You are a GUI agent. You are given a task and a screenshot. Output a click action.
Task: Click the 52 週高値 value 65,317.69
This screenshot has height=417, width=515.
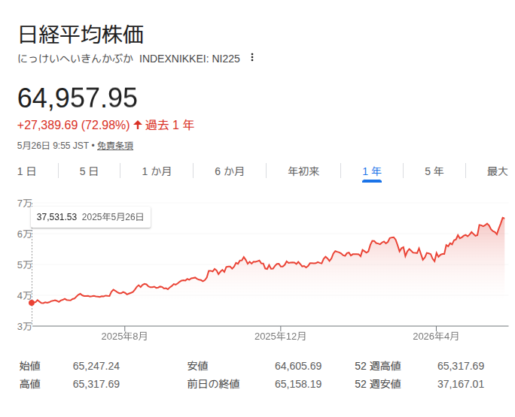tap(461, 366)
